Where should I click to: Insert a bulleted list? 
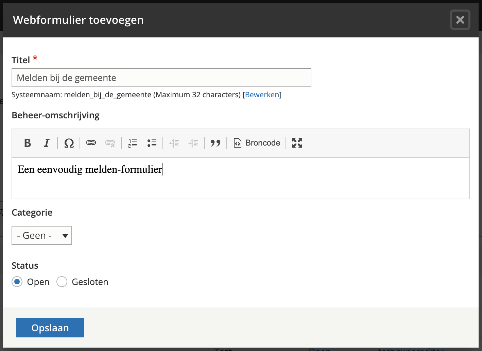tap(152, 143)
